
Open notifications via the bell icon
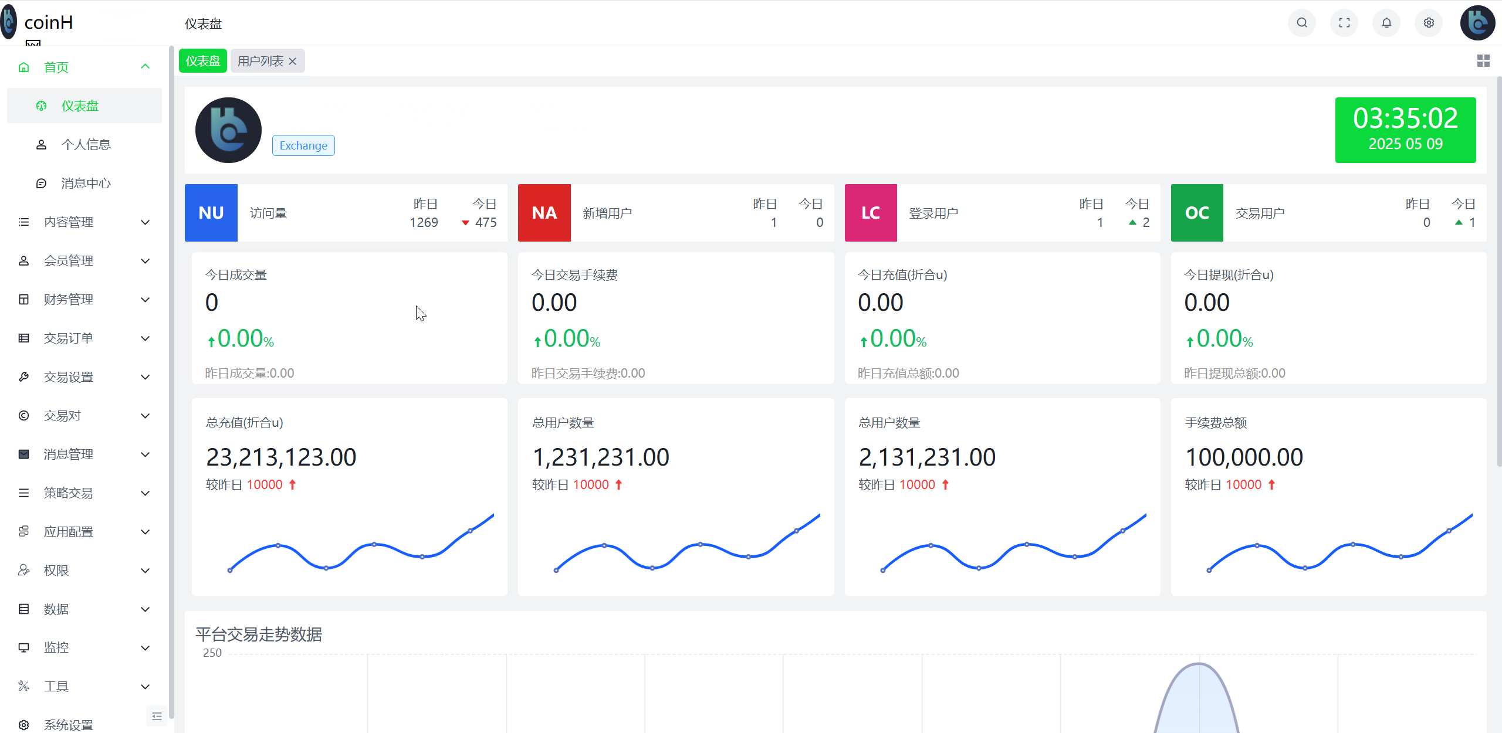[1386, 23]
